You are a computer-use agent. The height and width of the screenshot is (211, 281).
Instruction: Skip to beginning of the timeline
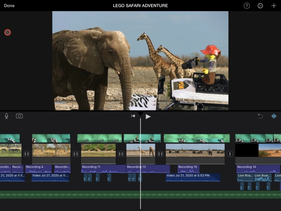133,116
